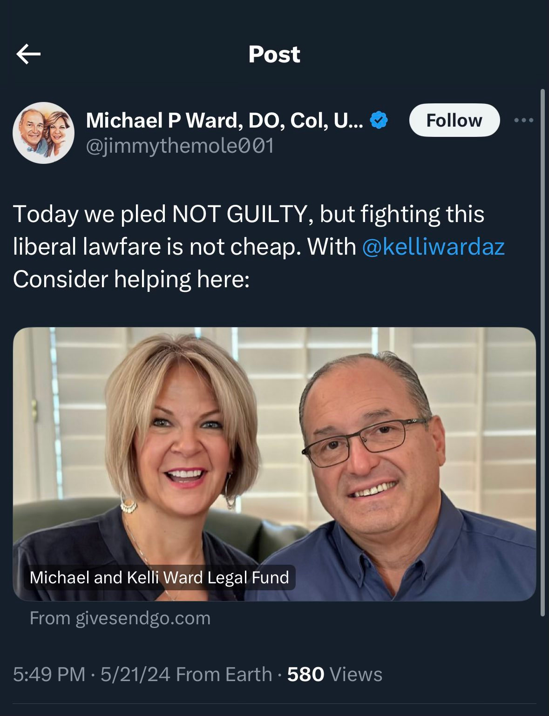
Task: Go back using the left arrow
Action: (x=28, y=54)
